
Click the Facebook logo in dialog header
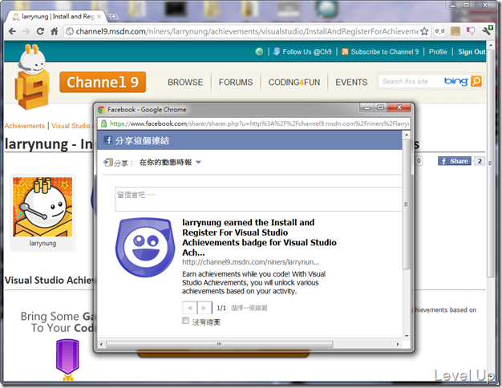pos(108,140)
